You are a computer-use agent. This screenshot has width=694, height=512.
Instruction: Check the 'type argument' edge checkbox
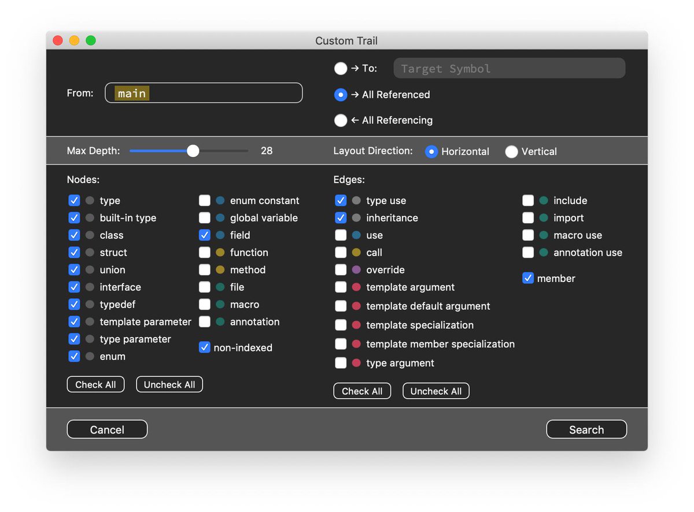click(341, 363)
